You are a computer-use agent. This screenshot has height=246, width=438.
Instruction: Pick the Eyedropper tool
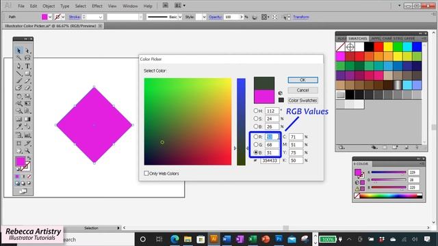(x=18, y=126)
